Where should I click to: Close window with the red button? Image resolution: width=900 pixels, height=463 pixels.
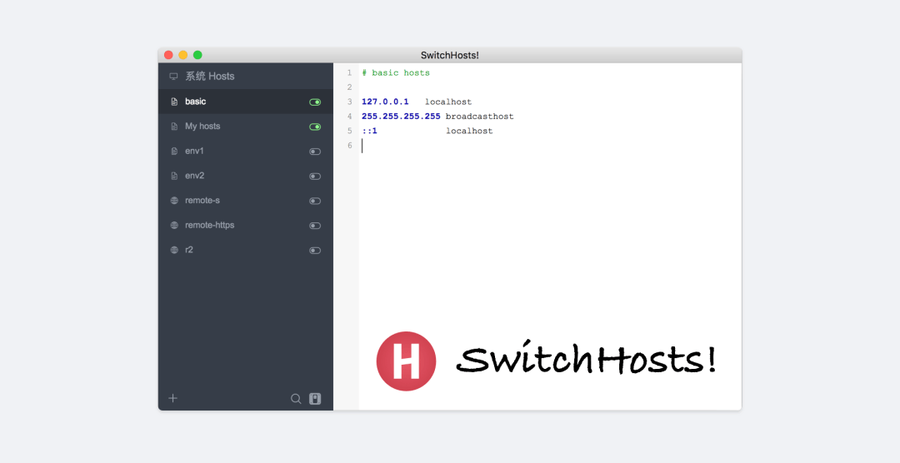click(x=168, y=55)
